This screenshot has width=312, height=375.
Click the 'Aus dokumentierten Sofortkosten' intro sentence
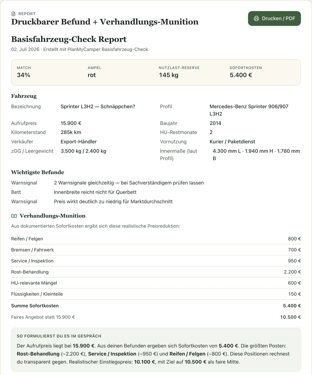pos(95,226)
